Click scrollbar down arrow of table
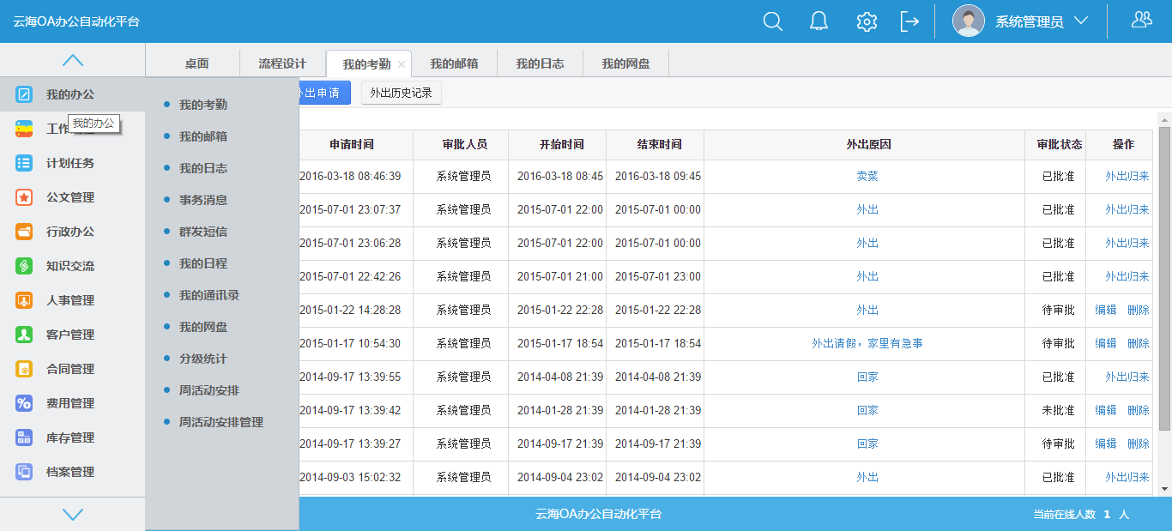Screen dimensions: 1172x531 [1164, 488]
